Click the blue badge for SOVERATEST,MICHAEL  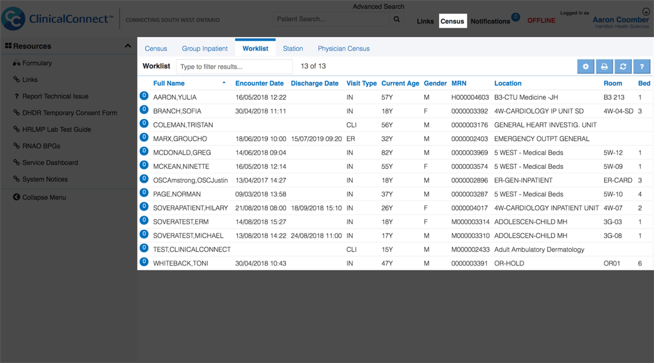click(x=144, y=234)
